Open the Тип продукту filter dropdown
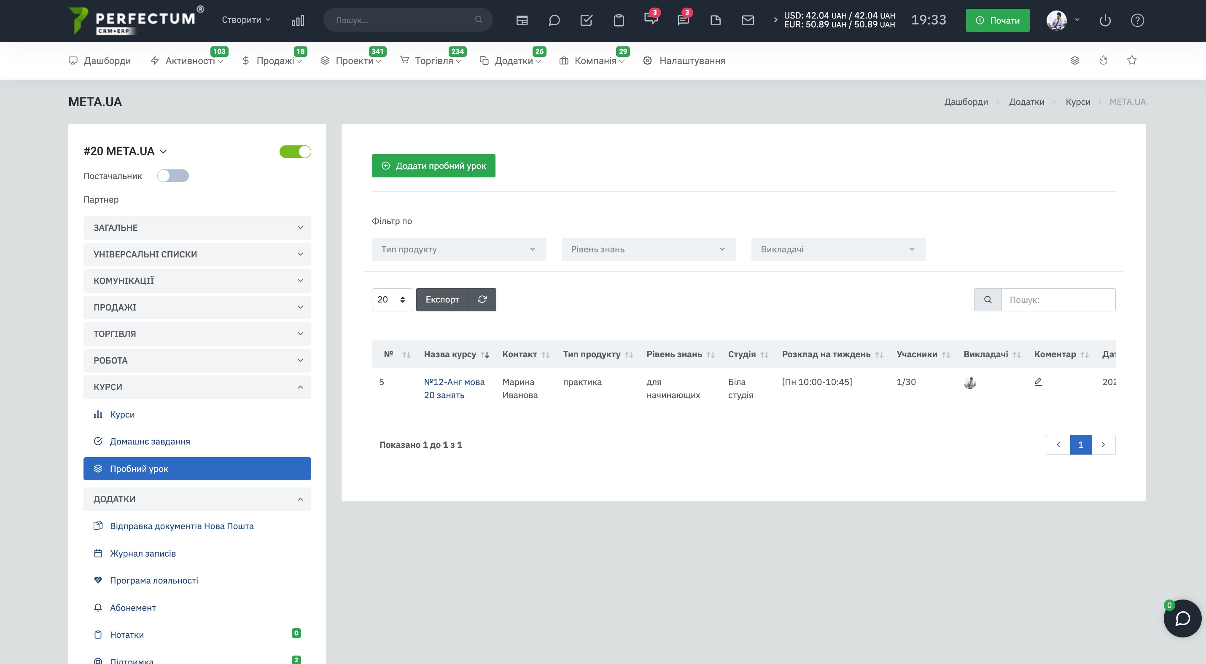The height and width of the screenshot is (664, 1206). click(459, 250)
